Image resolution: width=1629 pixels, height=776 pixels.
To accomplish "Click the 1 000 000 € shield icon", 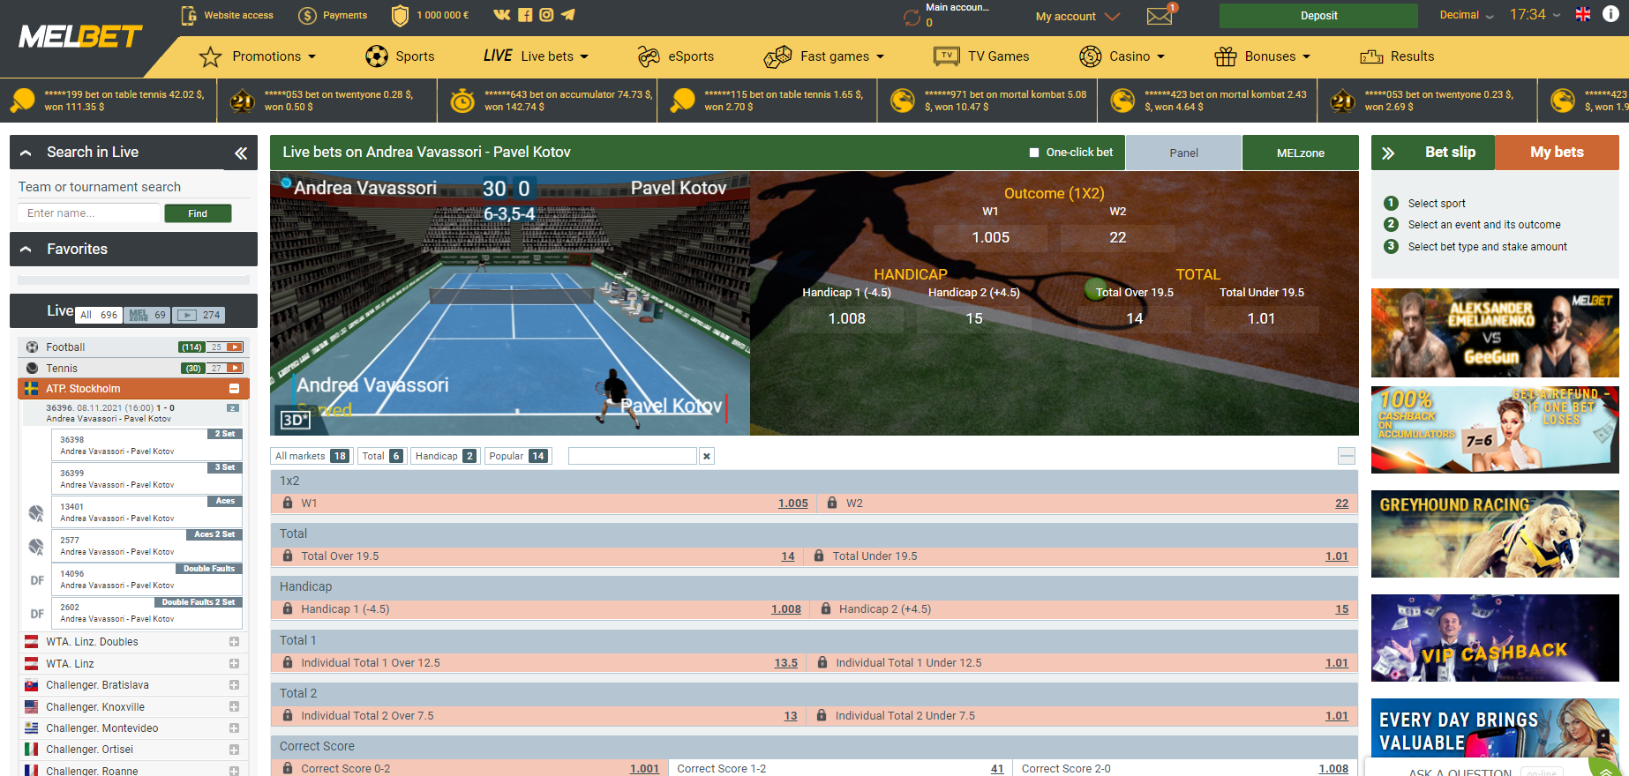I will 400,15.
